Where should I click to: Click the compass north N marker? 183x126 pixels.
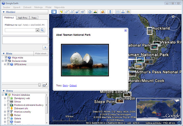coord(173,16)
